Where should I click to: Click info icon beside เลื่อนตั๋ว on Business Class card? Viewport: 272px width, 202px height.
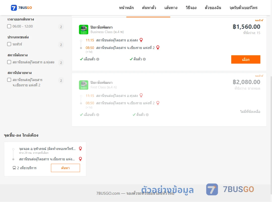click(98, 59)
